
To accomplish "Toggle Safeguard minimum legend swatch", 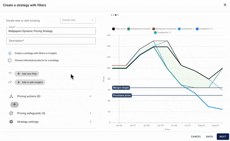I will pos(129,29).
